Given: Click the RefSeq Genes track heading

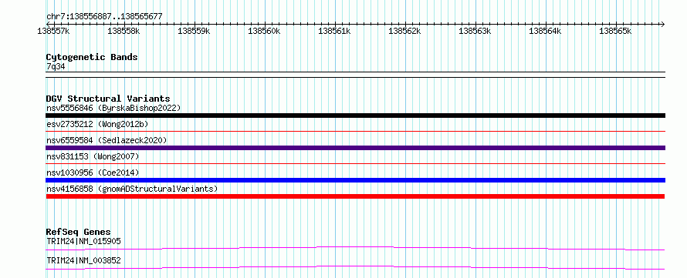Looking at the screenshot, I should click(79, 232).
